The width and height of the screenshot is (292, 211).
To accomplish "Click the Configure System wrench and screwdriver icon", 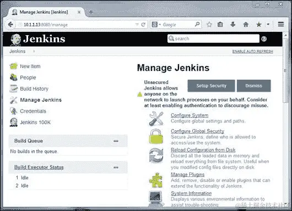I will (156, 119).
